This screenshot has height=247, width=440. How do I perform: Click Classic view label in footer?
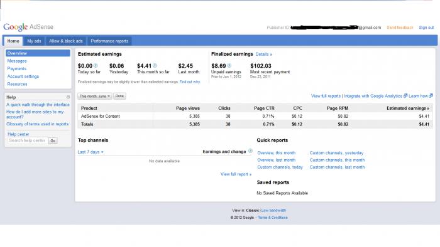click(x=252, y=211)
